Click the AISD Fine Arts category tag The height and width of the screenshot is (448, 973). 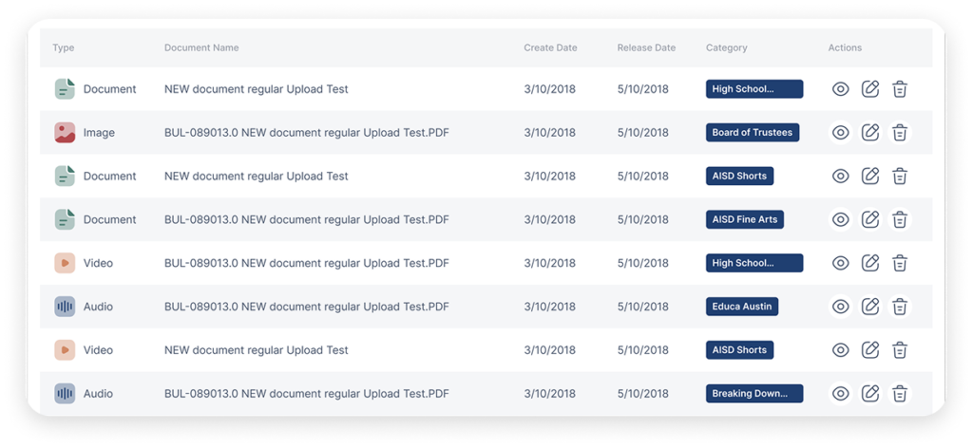click(744, 219)
